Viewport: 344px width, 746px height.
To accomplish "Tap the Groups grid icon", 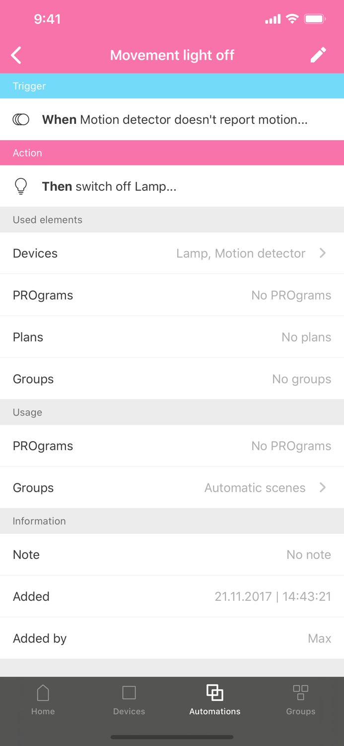I will tap(301, 692).
